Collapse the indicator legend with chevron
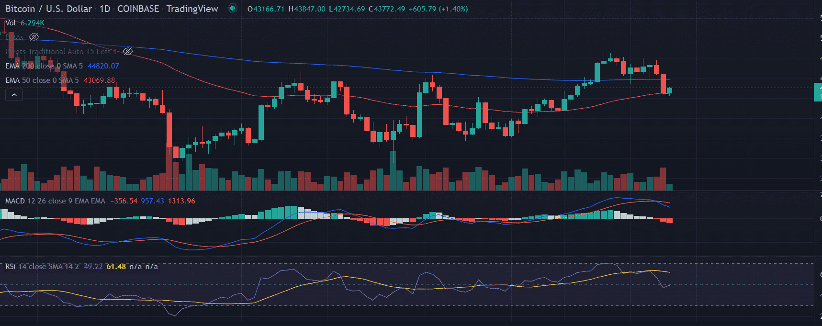The width and height of the screenshot is (822, 326). 14,95
